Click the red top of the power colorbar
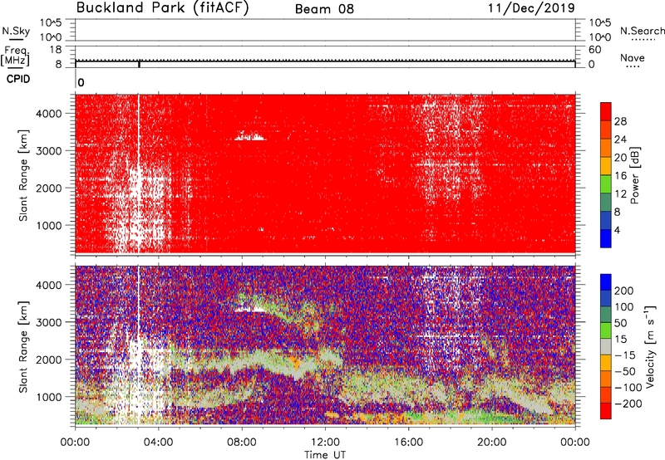The width and height of the screenshot is (665, 460). (x=606, y=111)
